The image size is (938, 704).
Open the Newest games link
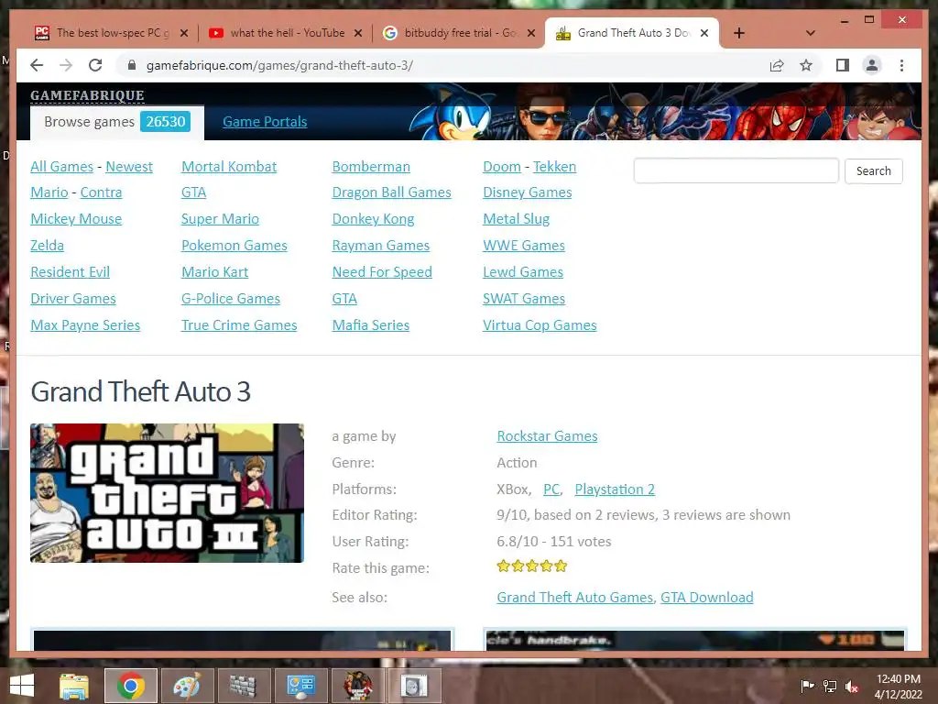129,167
